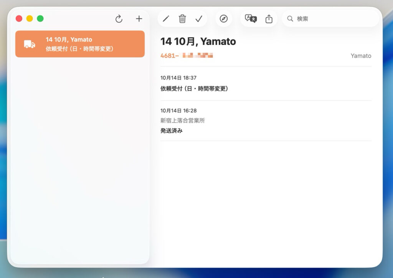Click the truck icon in the sidebar entry
This screenshot has height=278, width=393.
(30, 44)
